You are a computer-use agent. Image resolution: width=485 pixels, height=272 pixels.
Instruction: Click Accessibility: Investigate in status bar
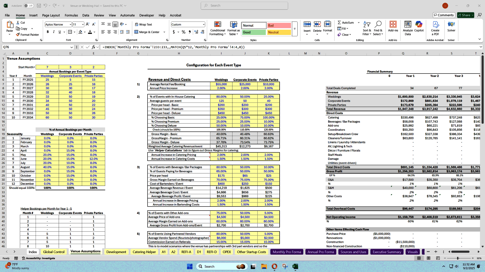click(38, 258)
